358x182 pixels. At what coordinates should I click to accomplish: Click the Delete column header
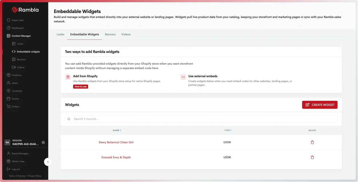(x=312, y=130)
